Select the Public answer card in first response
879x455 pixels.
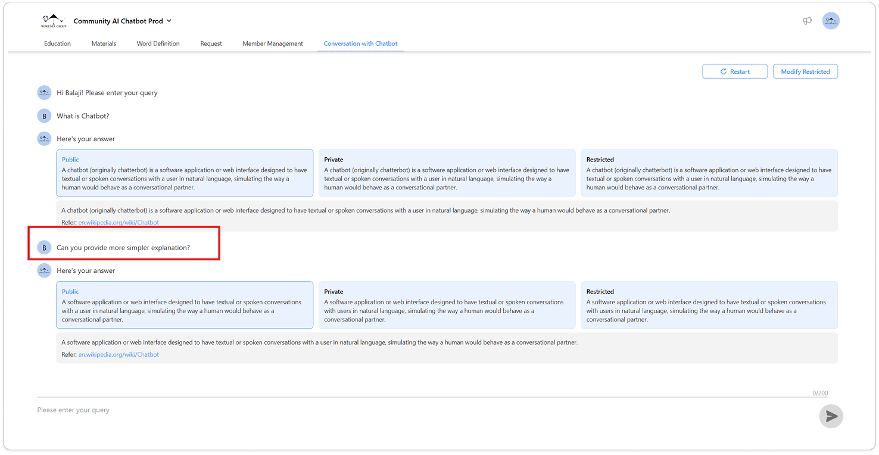(185, 173)
